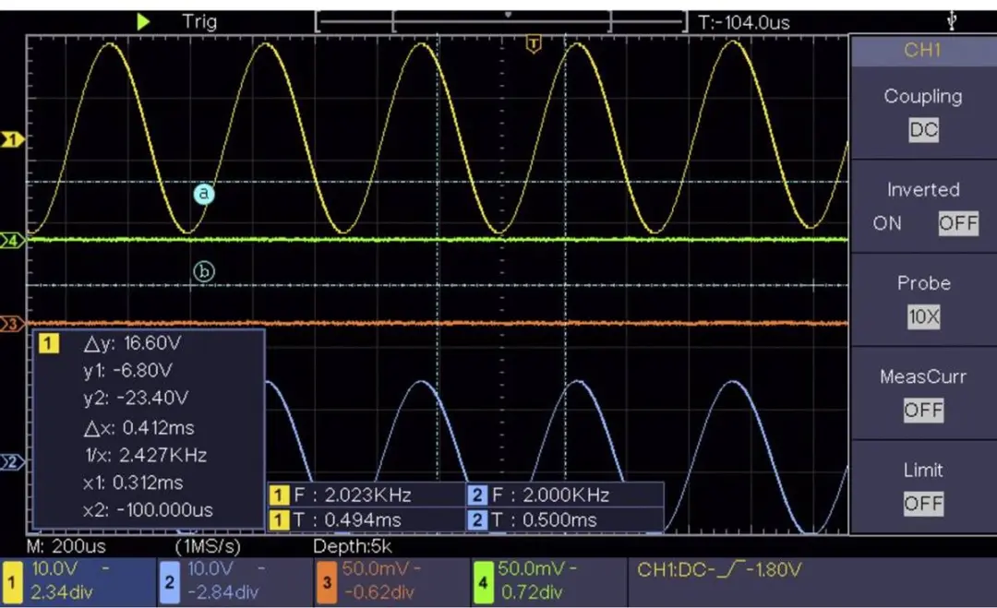Click the green channel 4 status badge at bottom
997x608 pixels.
[483, 582]
